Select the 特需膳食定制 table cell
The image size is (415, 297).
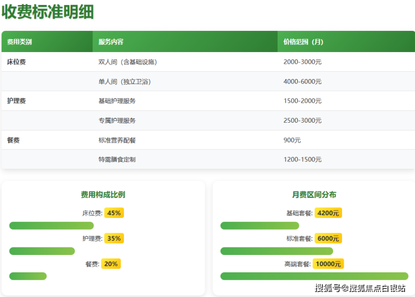click(x=117, y=160)
